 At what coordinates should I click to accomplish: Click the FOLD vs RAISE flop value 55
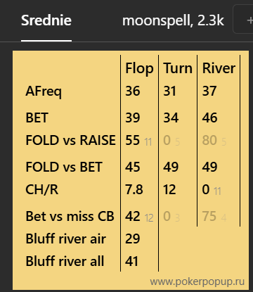click(x=133, y=140)
